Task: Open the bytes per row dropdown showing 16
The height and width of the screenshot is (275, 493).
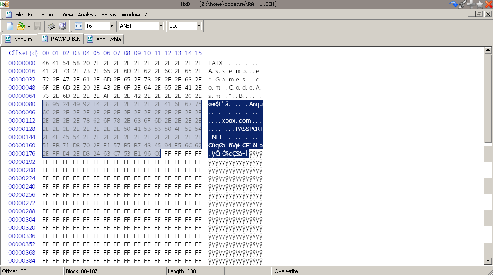Action: (111, 26)
